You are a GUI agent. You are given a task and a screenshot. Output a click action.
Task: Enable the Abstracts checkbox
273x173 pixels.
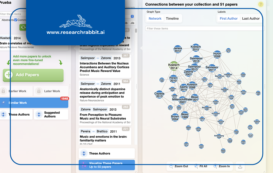[1, 20]
